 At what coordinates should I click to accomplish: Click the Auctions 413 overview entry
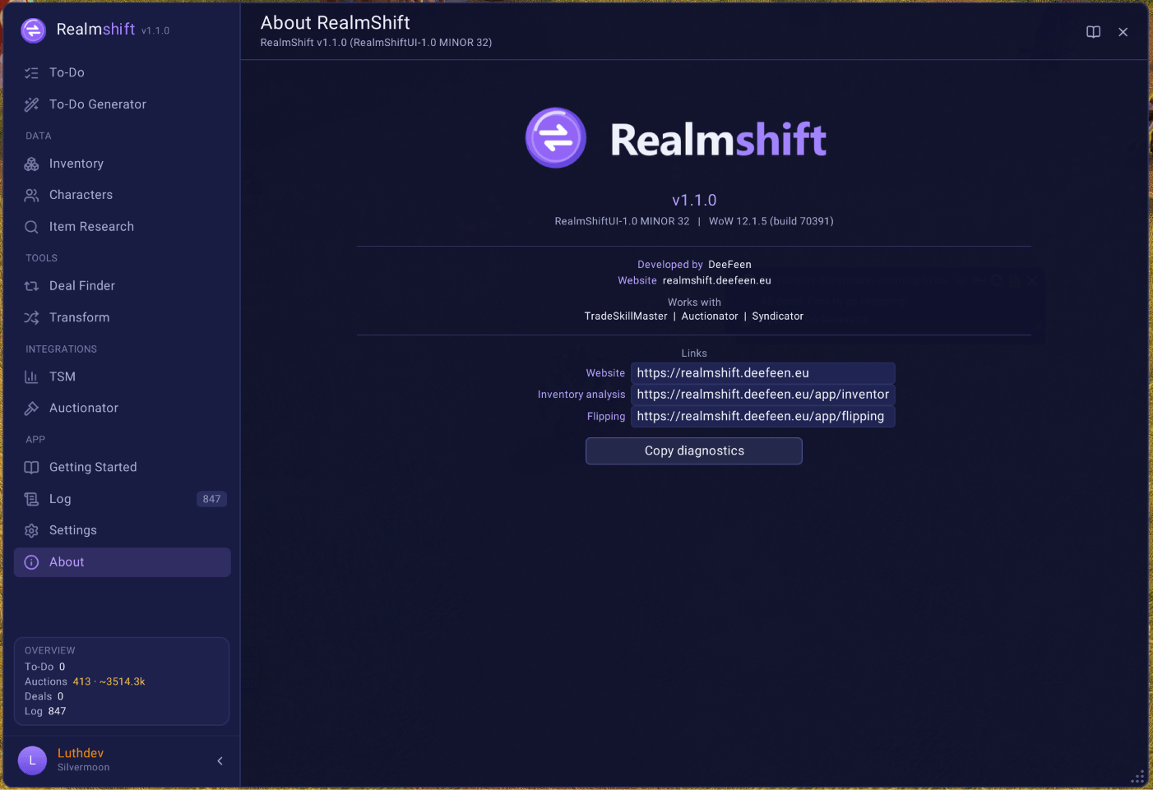click(85, 681)
